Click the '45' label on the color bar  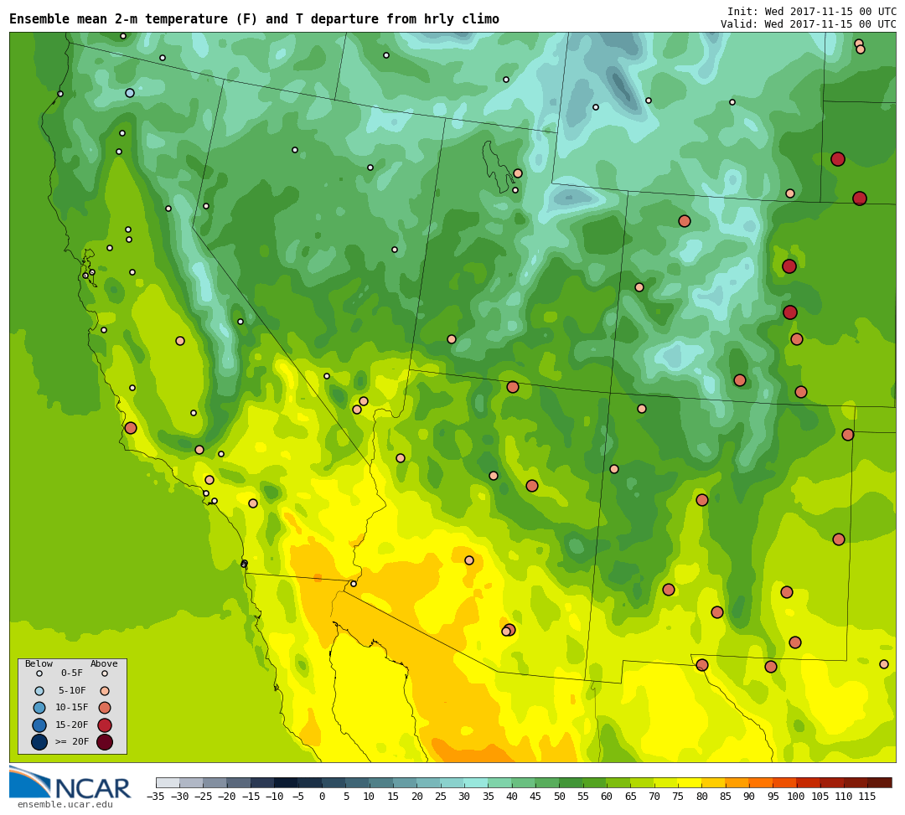click(535, 797)
